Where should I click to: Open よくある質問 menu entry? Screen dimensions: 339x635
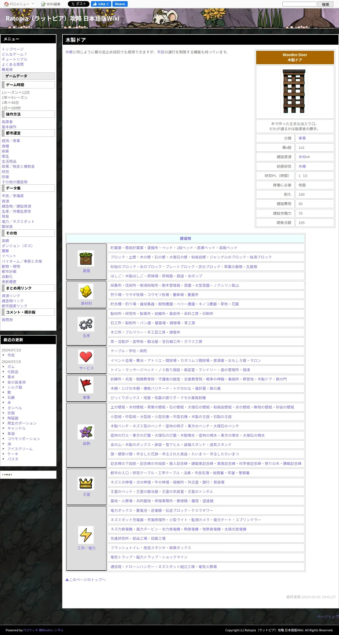pos(13,64)
